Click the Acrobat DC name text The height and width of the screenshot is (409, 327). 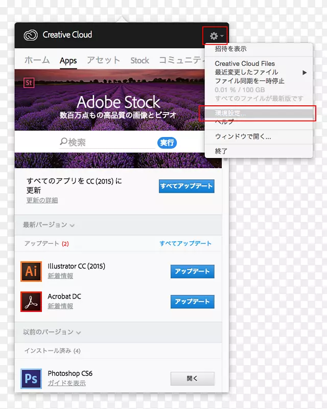(x=64, y=297)
